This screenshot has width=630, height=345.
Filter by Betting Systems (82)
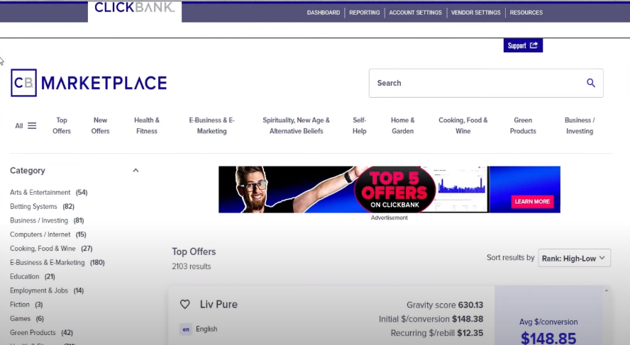coord(42,207)
